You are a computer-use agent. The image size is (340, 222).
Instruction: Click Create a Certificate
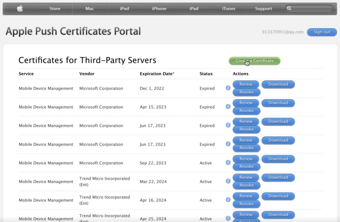(x=254, y=61)
